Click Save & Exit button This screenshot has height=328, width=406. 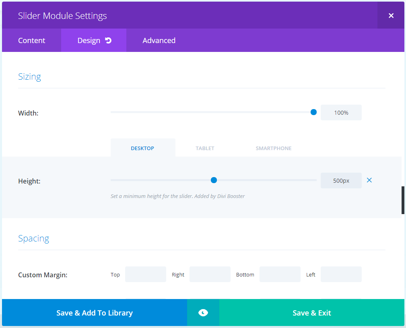coord(312,313)
